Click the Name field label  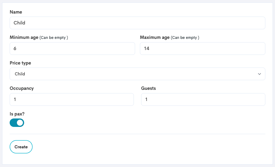[16, 12]
